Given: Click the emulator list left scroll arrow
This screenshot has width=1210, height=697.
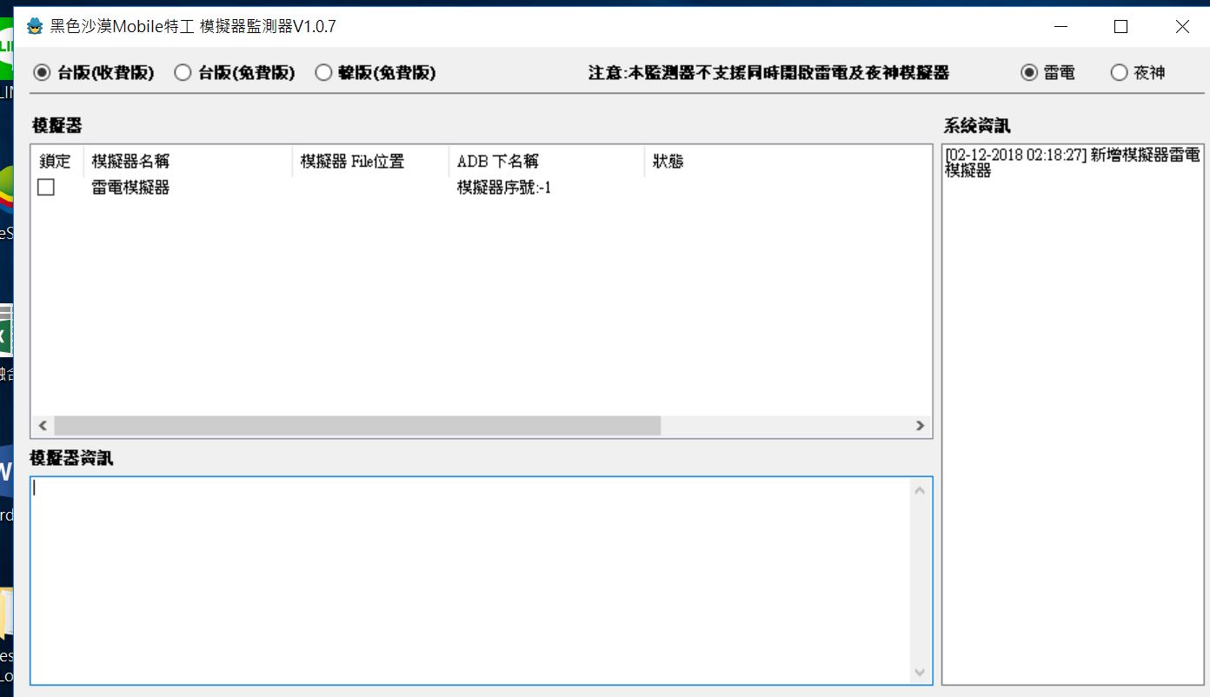Looking at the screenshot, I should pos(42,426).
